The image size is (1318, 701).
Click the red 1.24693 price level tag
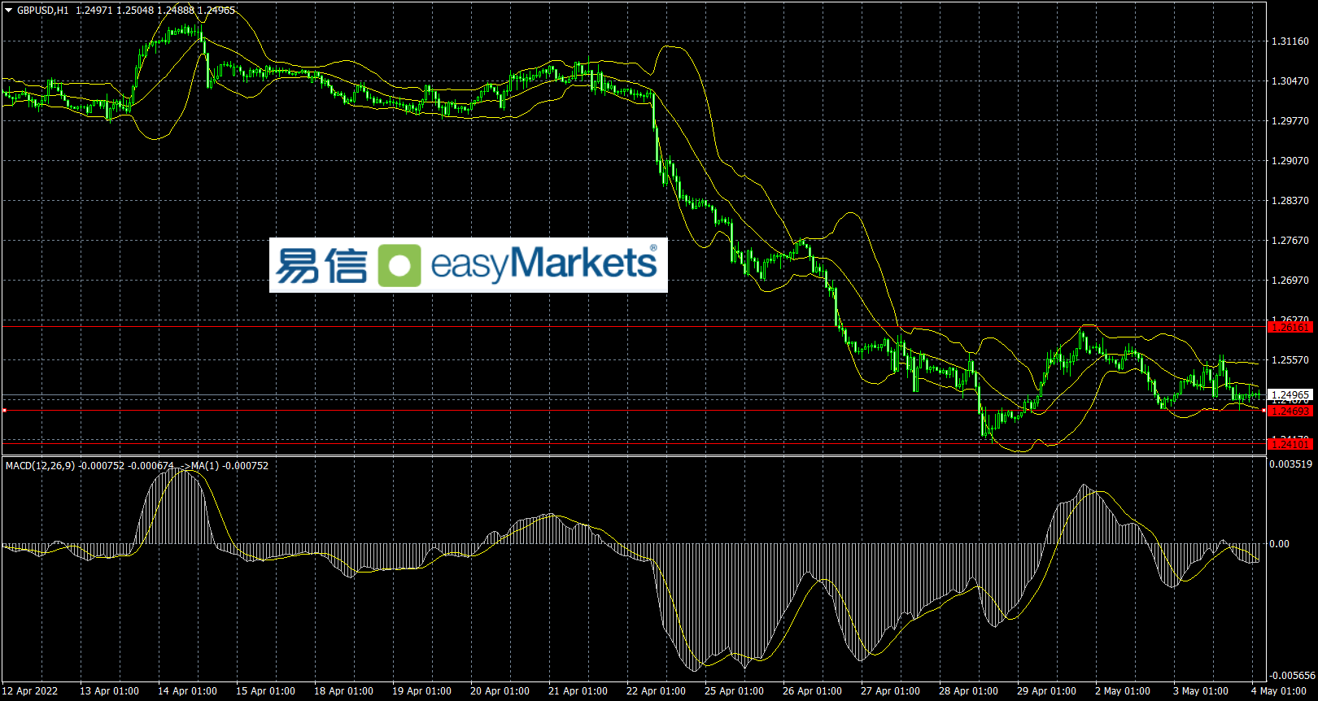click(x=1290, y=411)
